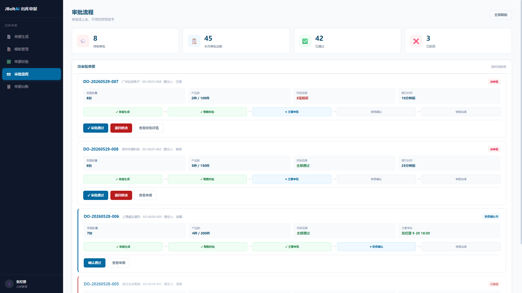
Task: Open order number DO-20260529-007
Action: (101, 82)
